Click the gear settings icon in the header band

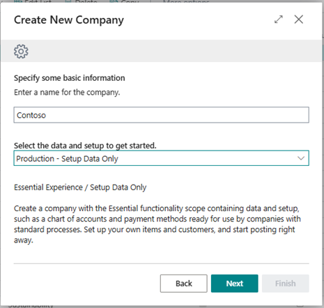[x=21, y=51]
